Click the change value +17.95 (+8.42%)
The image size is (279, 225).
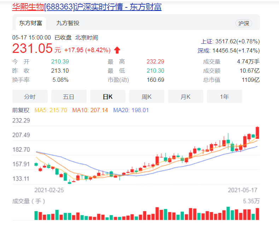tap(87, 50)
